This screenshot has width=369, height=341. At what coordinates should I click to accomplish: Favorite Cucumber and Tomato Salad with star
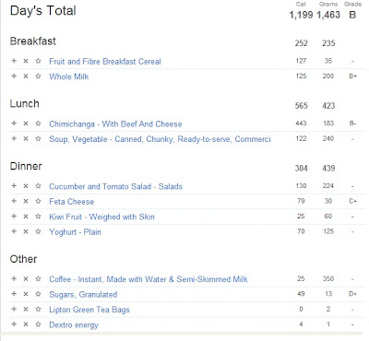[38, 186]
